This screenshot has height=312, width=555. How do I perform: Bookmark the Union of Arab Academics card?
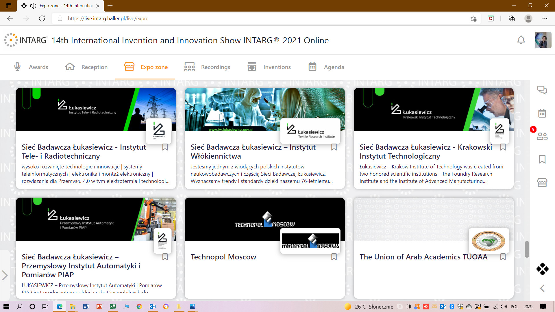tap(503, 257)
